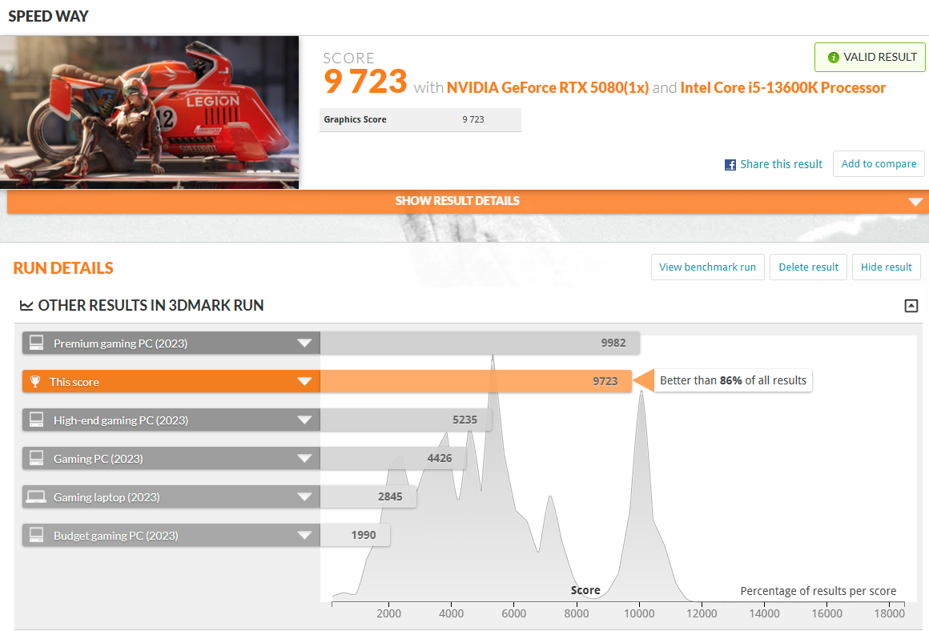The width and height of the screenshot is (929, 631).
Task: Open the Intel Core i5-13600K Processor link
Action: [782, 88]
